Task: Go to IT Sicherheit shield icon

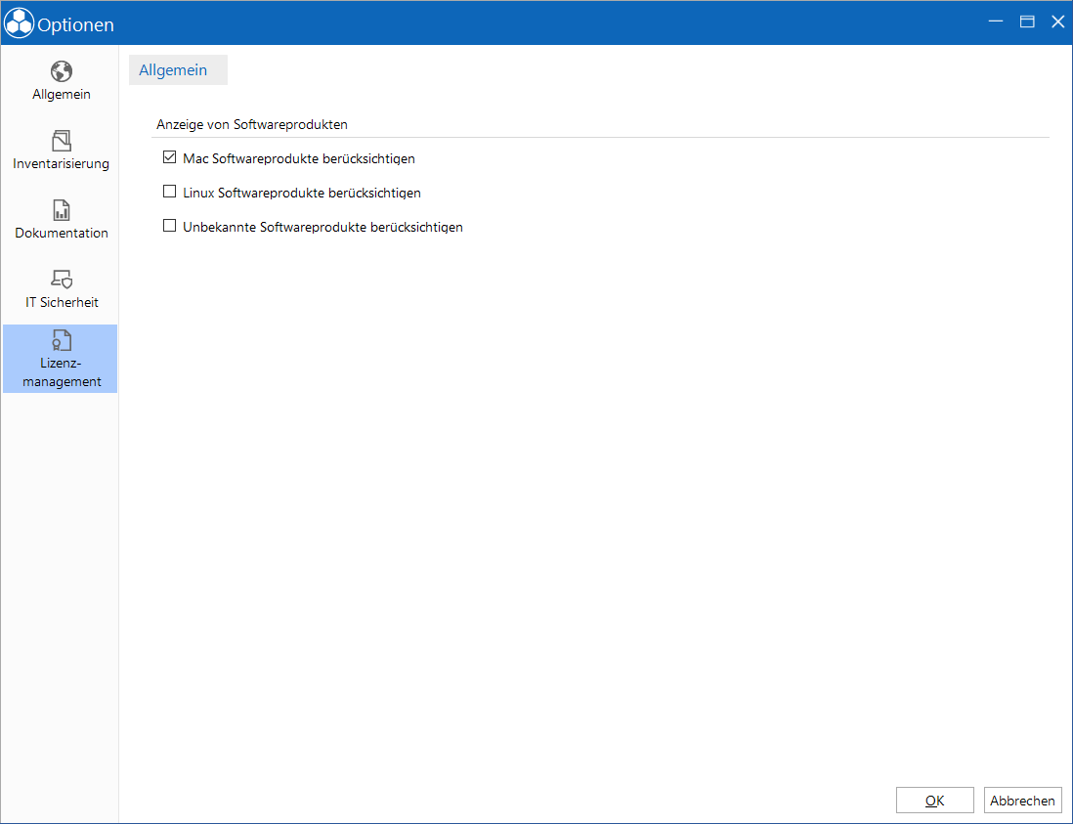Action: point(61,280)
